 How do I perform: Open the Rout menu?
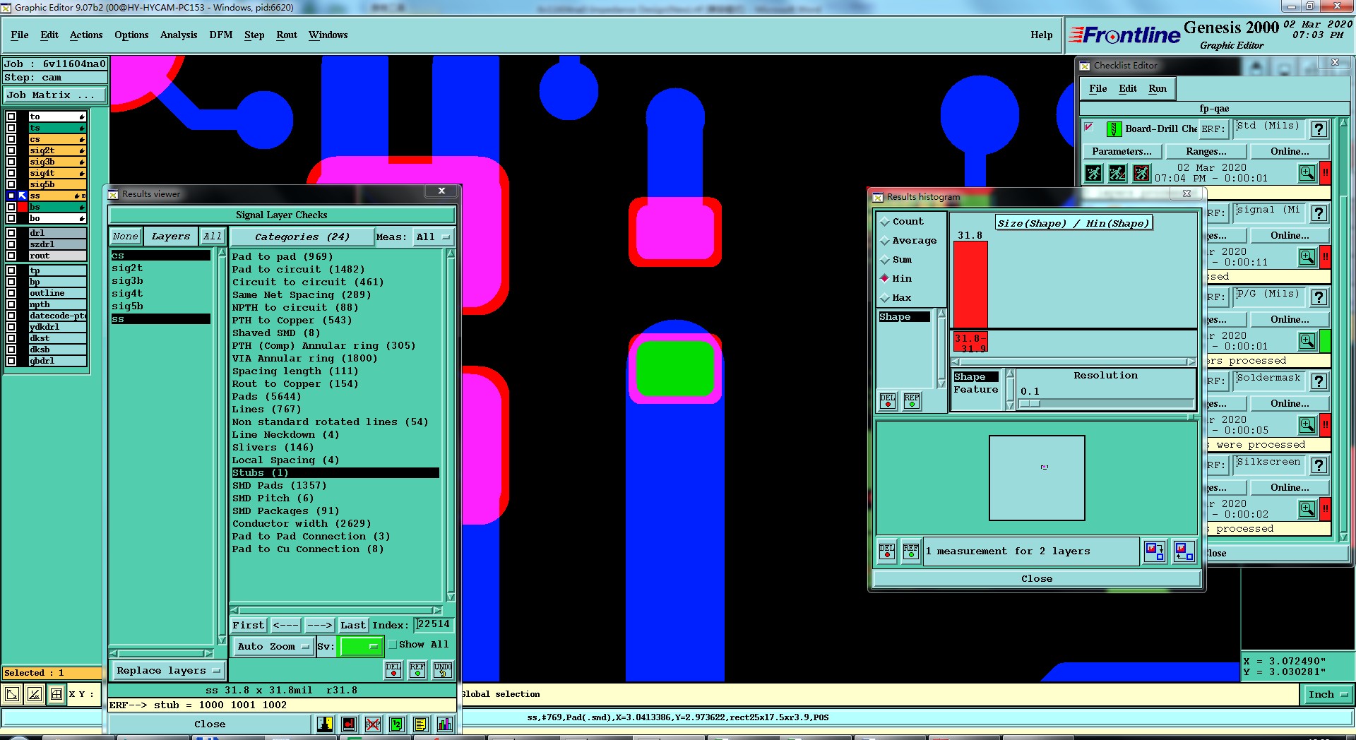coord(287,35)
